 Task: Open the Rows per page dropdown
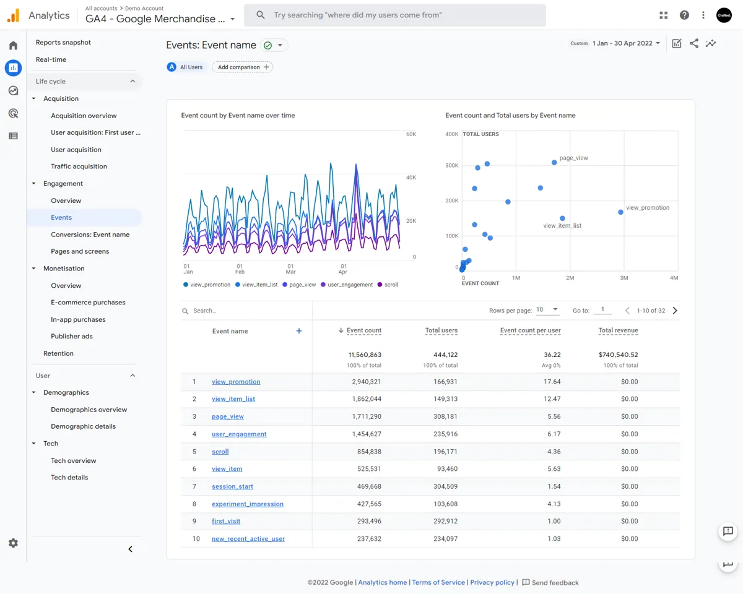tap(547, 310)
